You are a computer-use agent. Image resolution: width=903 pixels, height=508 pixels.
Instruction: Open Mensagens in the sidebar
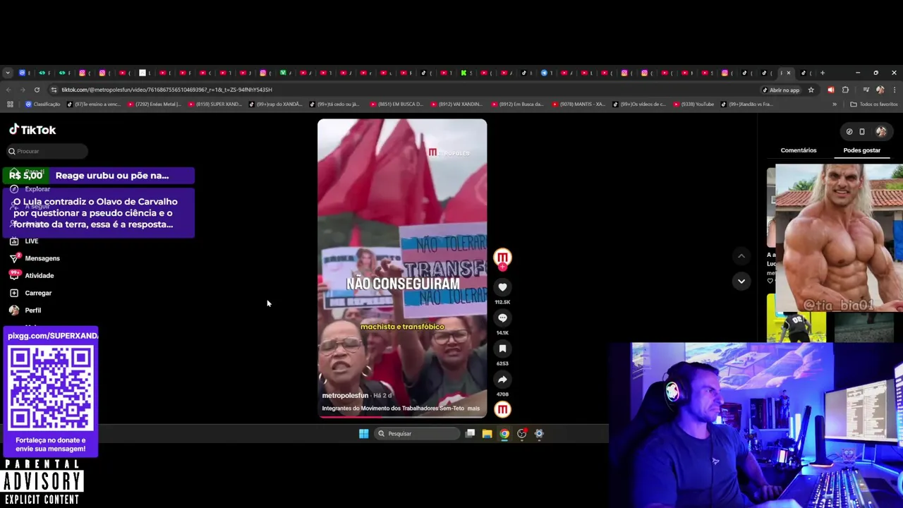click(x=35, y=258)
